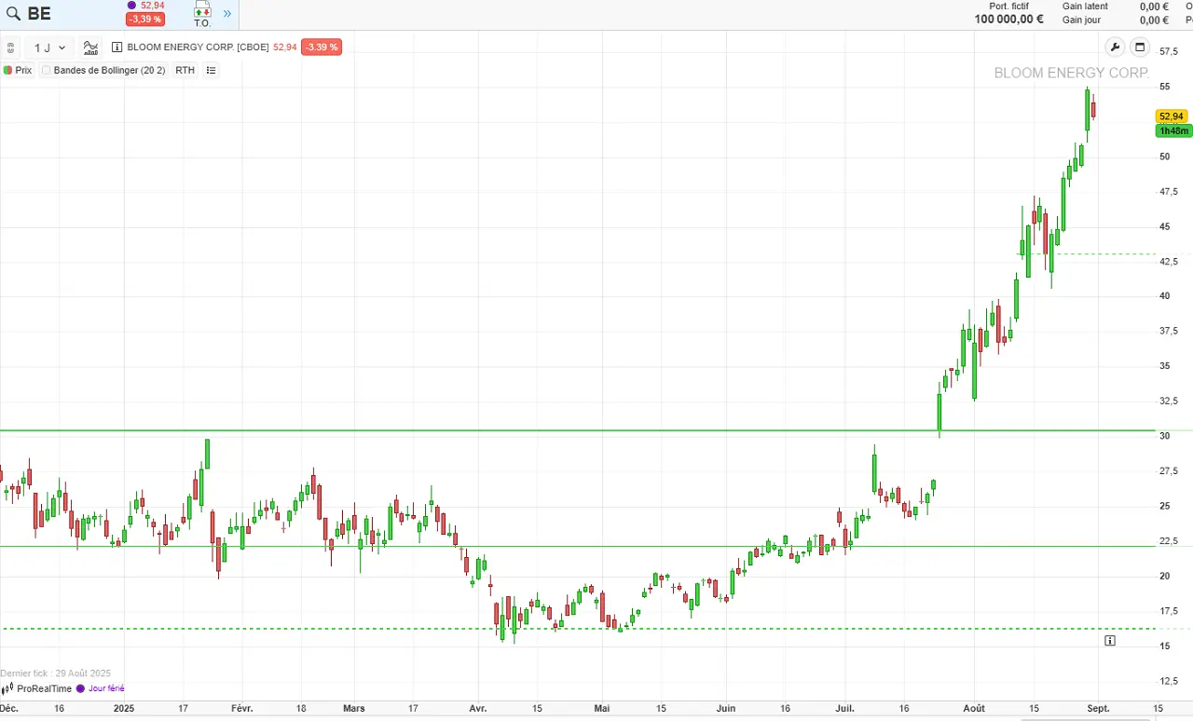Screen dimensions: 1193x721
Task: Click the 2025 label on time axis
Action: 125,708
